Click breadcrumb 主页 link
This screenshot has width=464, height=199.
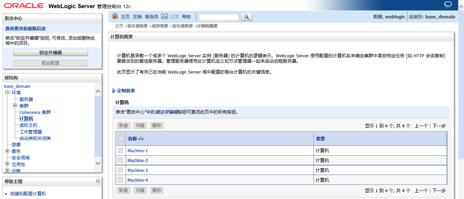point(119,26)
